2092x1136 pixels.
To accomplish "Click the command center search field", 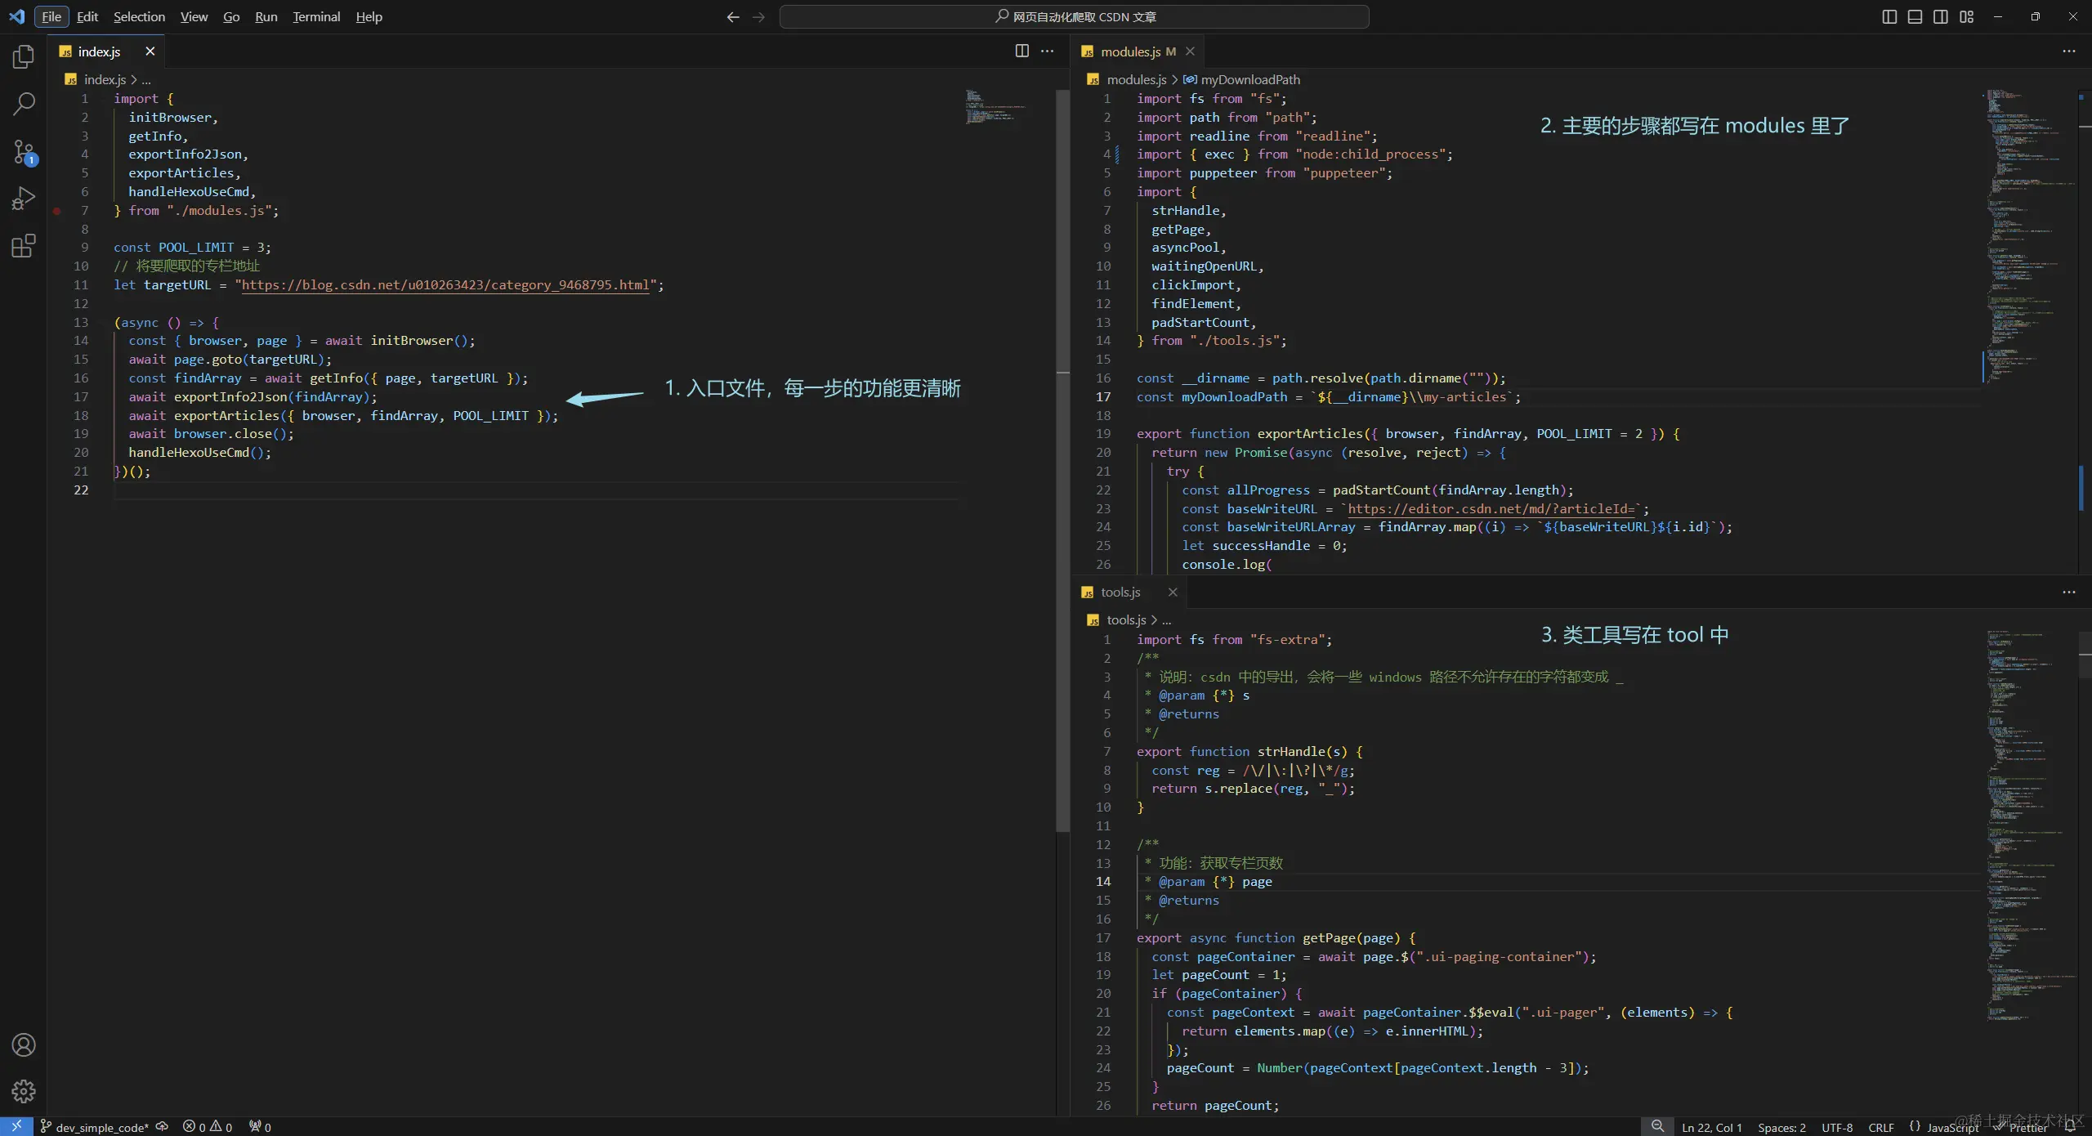I will (x=1074, y=16).
